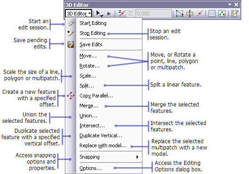Click the Z value input field

154,14
